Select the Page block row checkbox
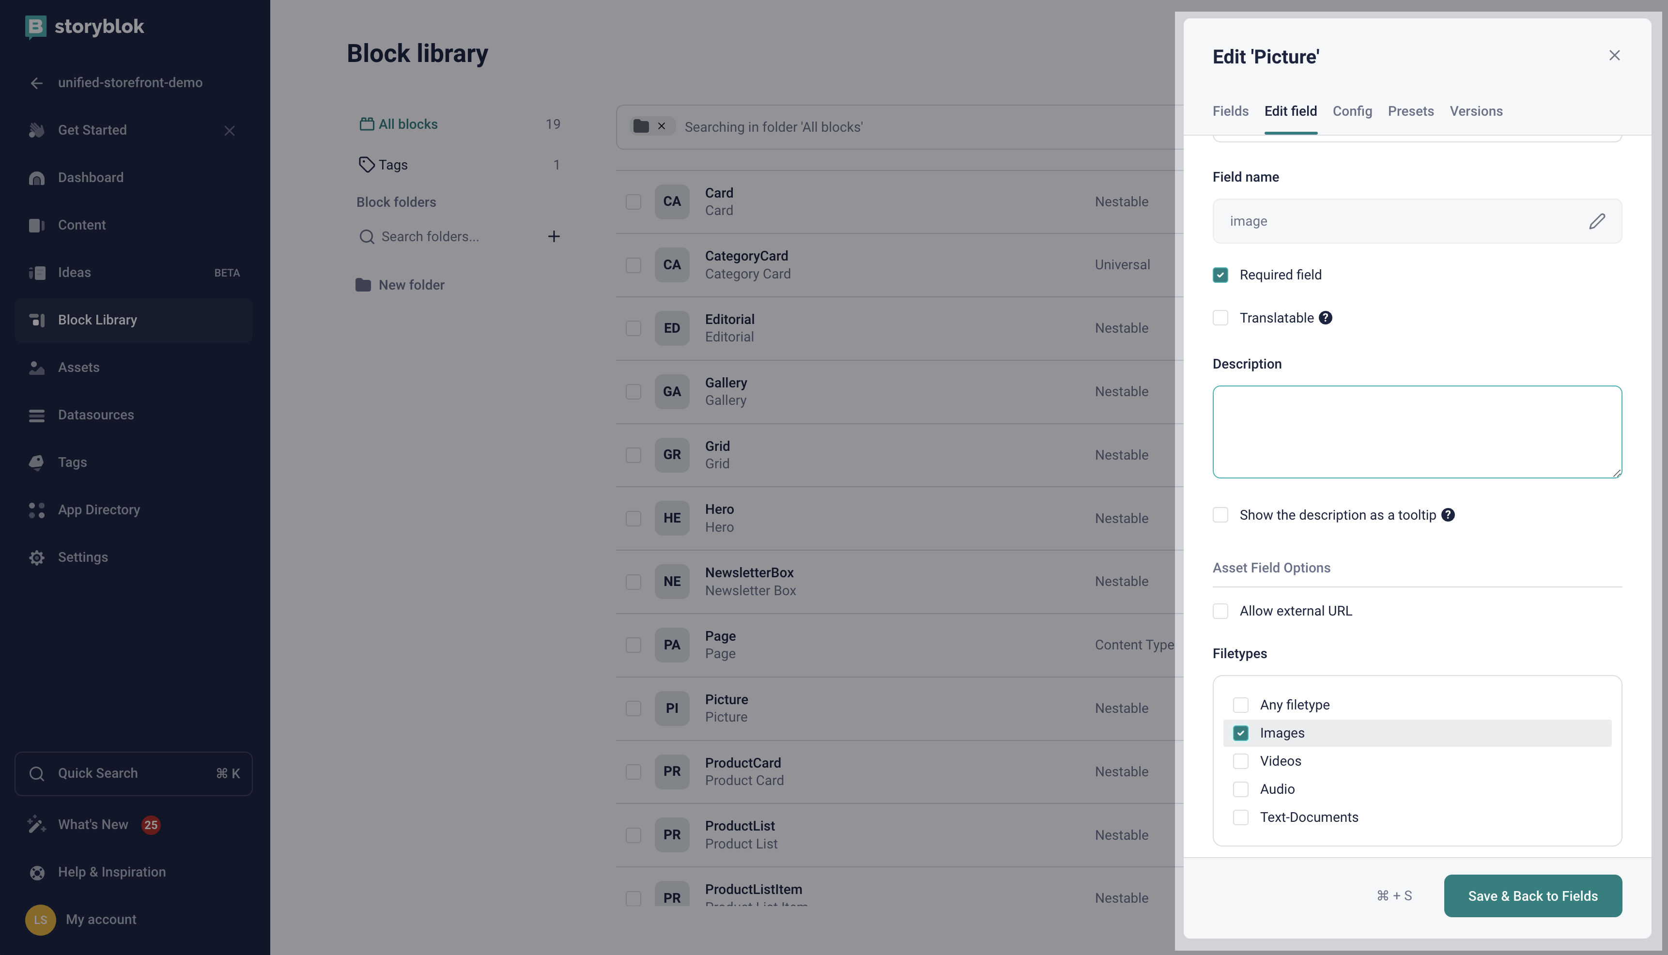Screen dimensions: 1668x955 pyautogui.click(x=633, y=645)
